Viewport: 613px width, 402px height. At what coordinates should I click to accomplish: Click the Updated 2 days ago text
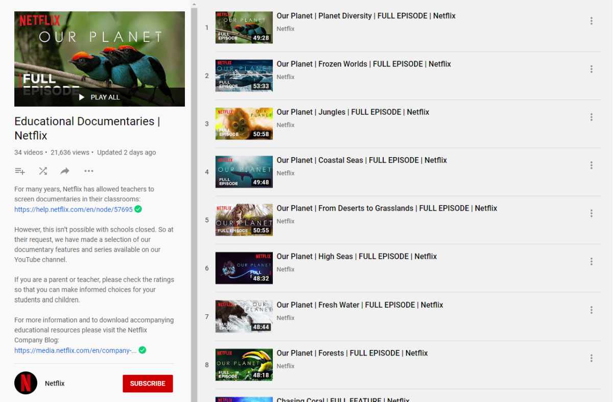click(127, 152)
